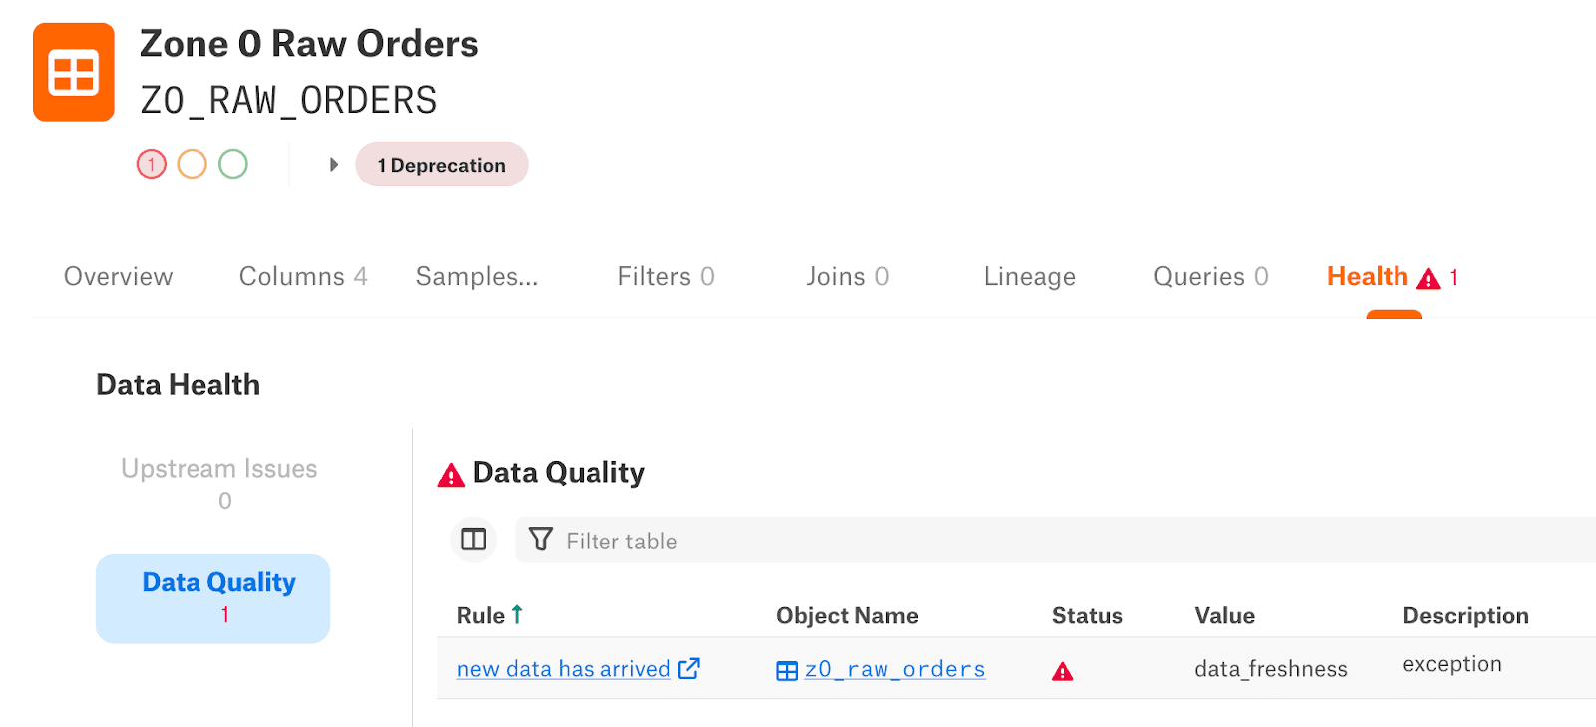Sort by the Rule column header arrow
1596x727 pixels.
[517, 615]
